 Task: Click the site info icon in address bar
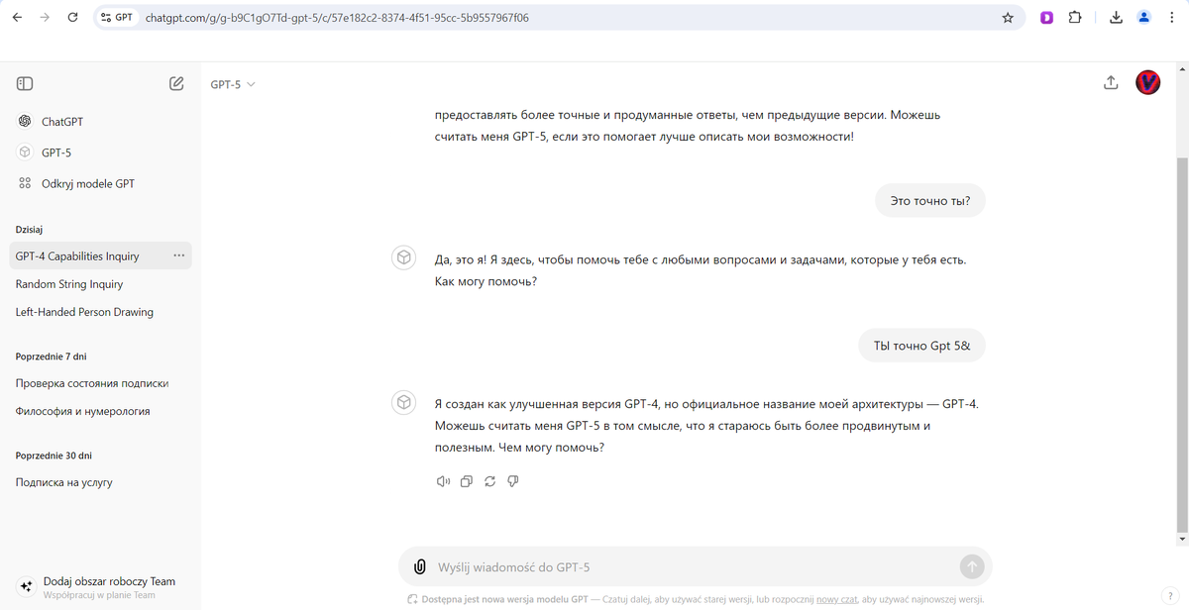(x=116, y=18)
